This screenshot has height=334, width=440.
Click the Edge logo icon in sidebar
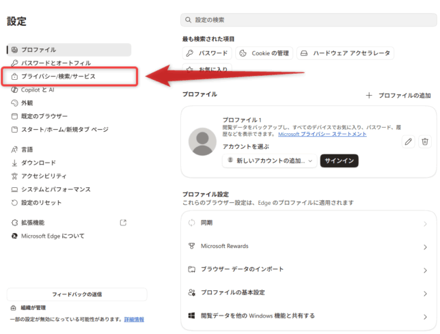(14, 236)
